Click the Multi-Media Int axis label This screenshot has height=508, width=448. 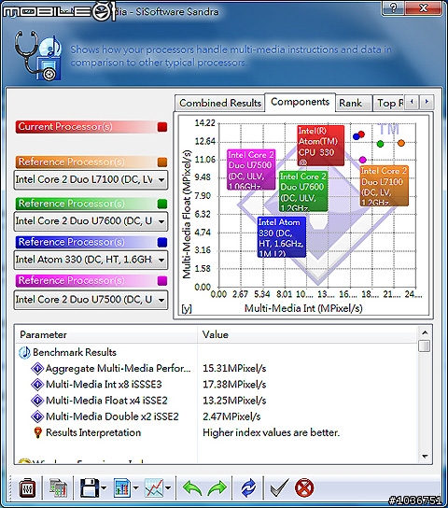[x=303, y=308]
